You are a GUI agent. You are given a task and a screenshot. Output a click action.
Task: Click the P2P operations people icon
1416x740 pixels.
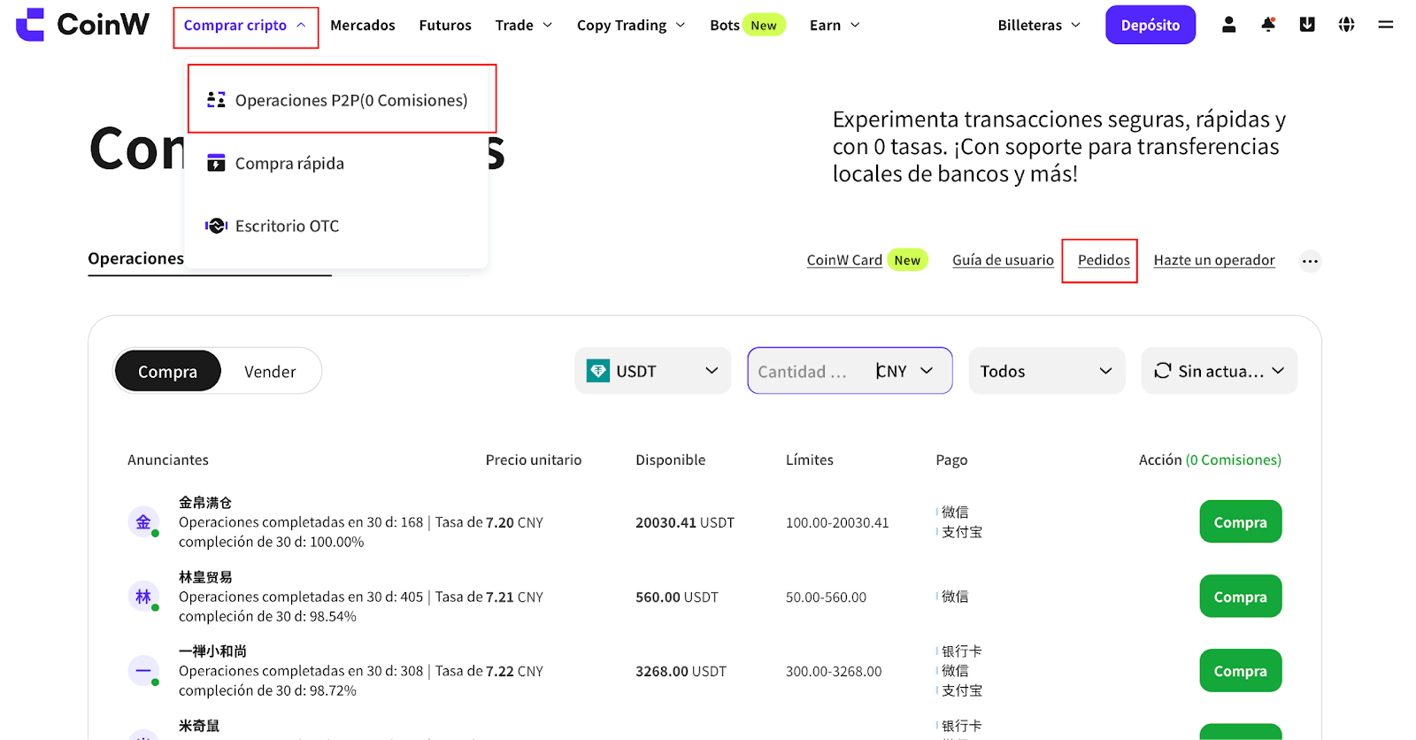[216, 100]
